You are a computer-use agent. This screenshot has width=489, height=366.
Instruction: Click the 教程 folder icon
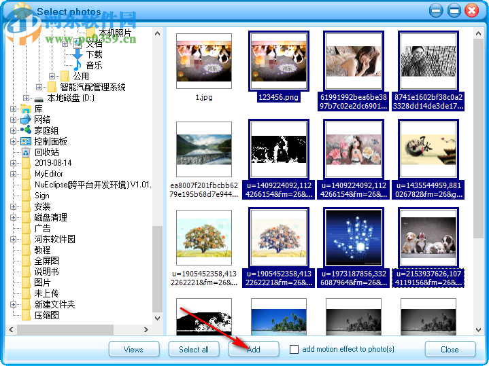point(27,250)
